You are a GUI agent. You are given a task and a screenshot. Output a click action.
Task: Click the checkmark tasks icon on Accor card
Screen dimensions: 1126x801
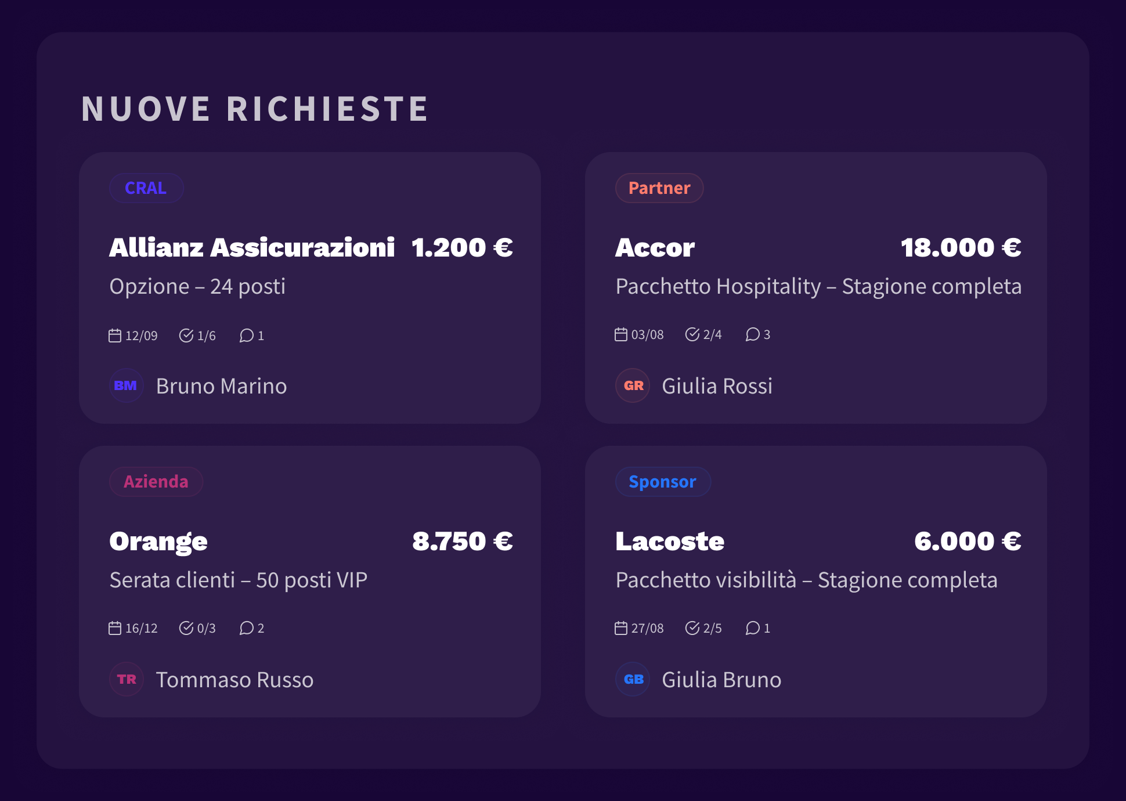692,334
